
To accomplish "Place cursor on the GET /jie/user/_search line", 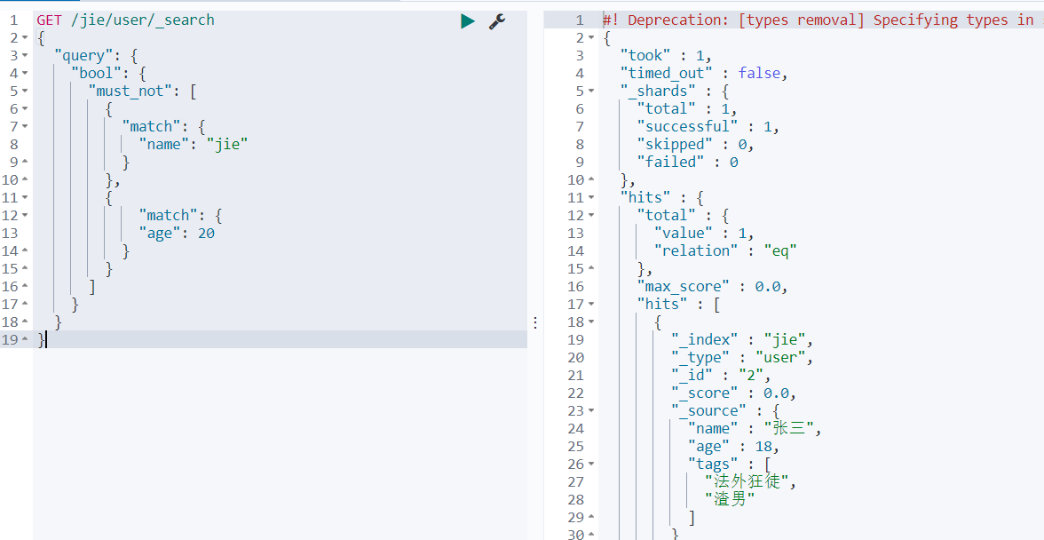I will tap(125, 20).
